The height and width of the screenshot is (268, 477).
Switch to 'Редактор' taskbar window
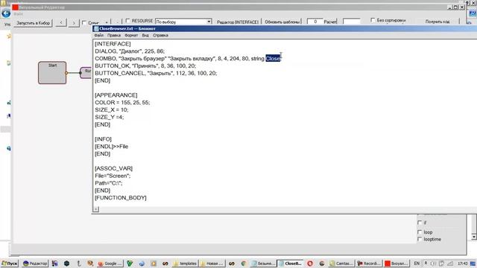pyautogui.click(x=35, y=264)
